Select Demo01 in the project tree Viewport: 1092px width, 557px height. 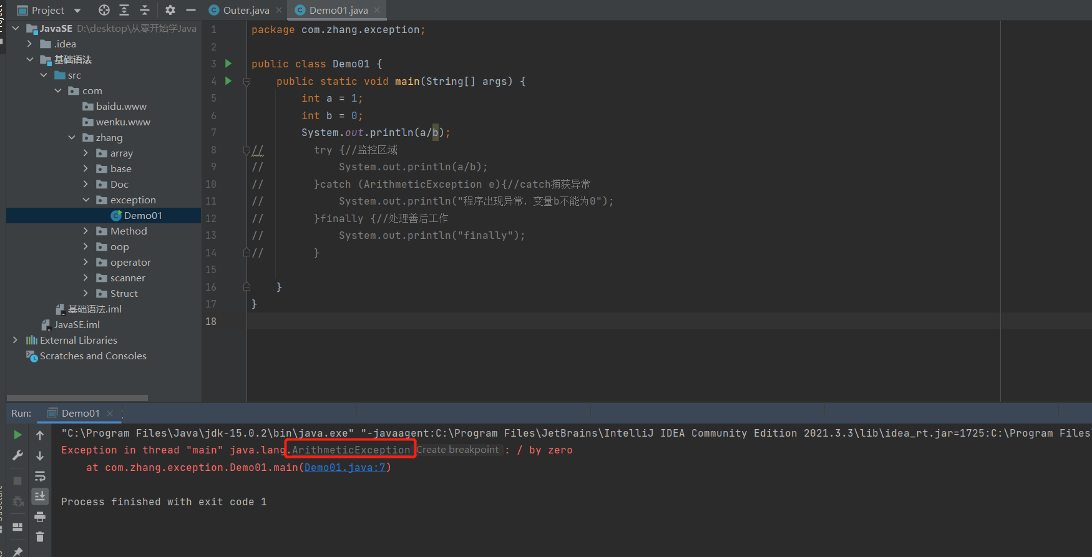(104, 216)
